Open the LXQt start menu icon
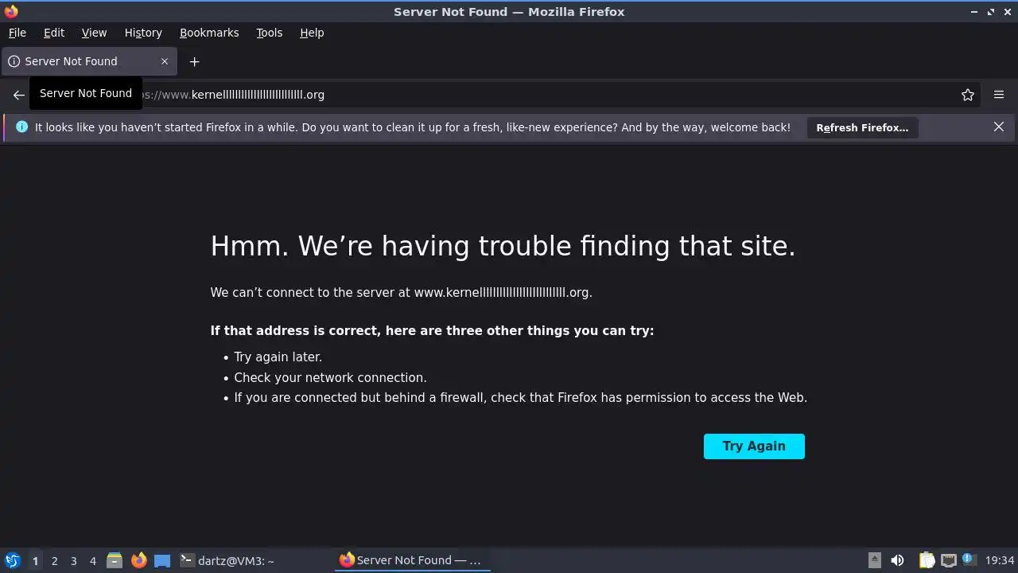 click(x=12, y=560)
